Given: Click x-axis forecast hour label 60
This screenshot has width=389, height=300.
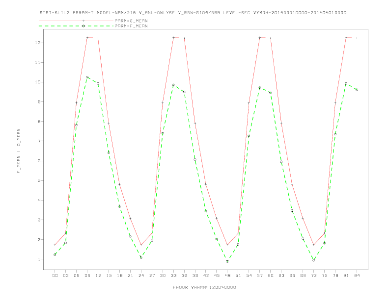Looking at the screenshot, I should [x=271, y=275].
